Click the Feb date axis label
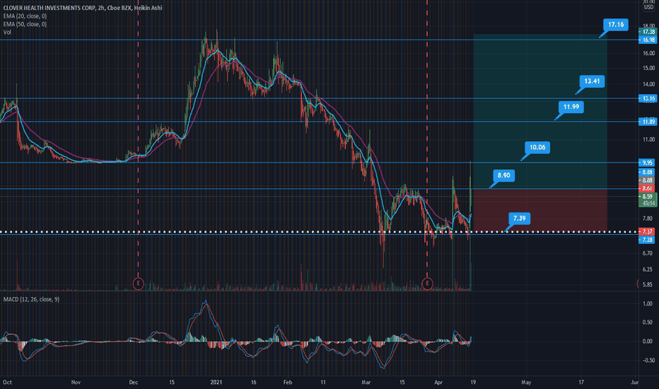 pyautogui.click(x=288, y=382)
